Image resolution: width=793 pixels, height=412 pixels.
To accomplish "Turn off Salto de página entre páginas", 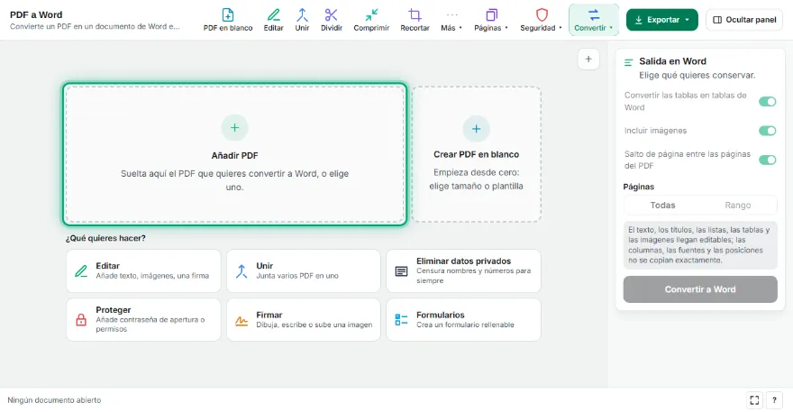I will pyautogui.click(x=767, y=160).
